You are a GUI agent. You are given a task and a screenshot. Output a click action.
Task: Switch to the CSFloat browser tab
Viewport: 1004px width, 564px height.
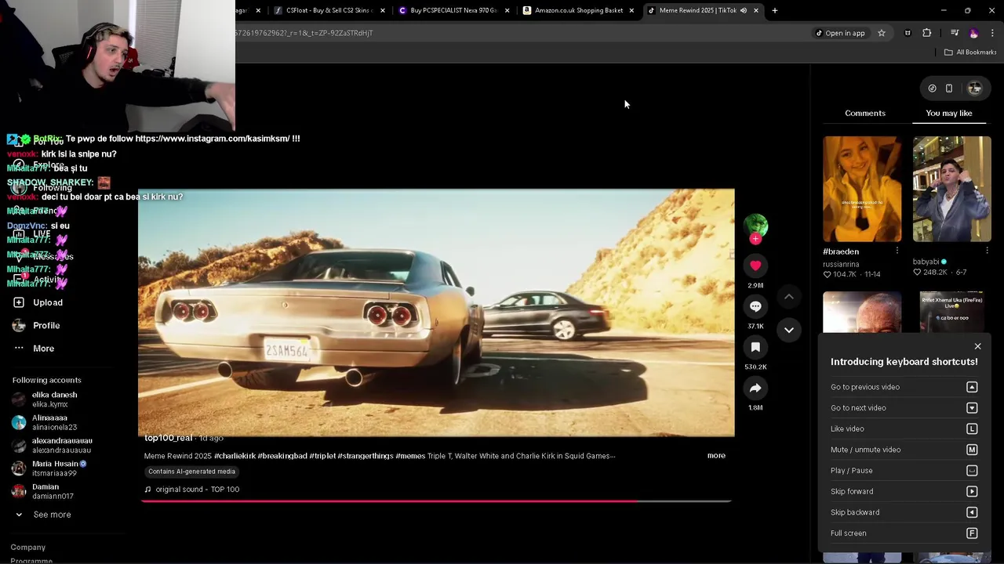tap(329, 10)
